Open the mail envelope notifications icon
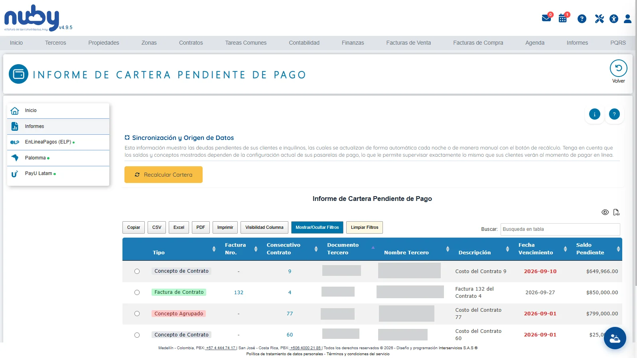 pos(546,18)
